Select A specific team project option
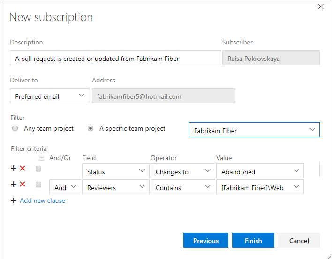This screenshot has height=259, width=332. pos(91,128)
